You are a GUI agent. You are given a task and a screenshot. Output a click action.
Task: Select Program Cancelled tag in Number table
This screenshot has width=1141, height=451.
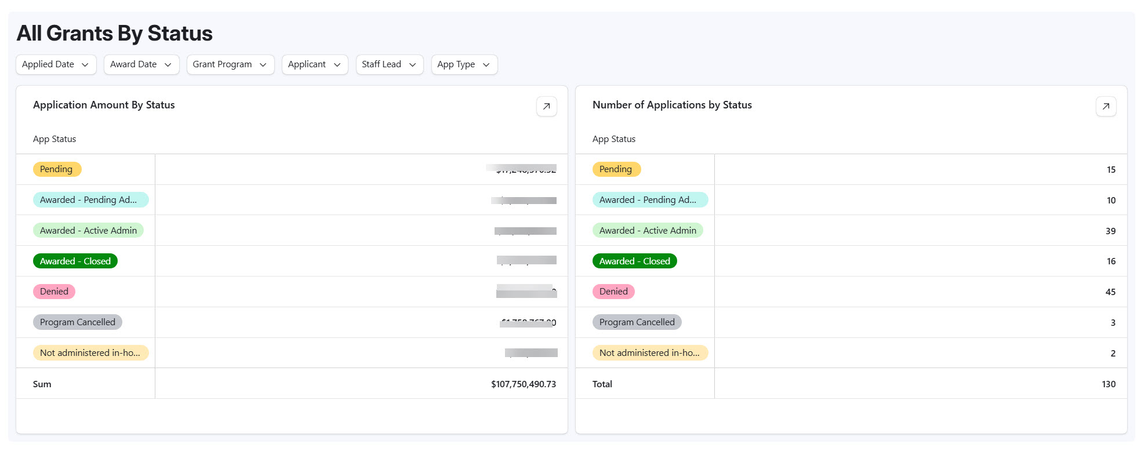tap(637, 322)
